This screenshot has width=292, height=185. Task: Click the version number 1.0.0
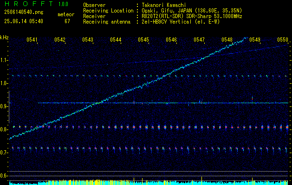click(x=63, y=4)
